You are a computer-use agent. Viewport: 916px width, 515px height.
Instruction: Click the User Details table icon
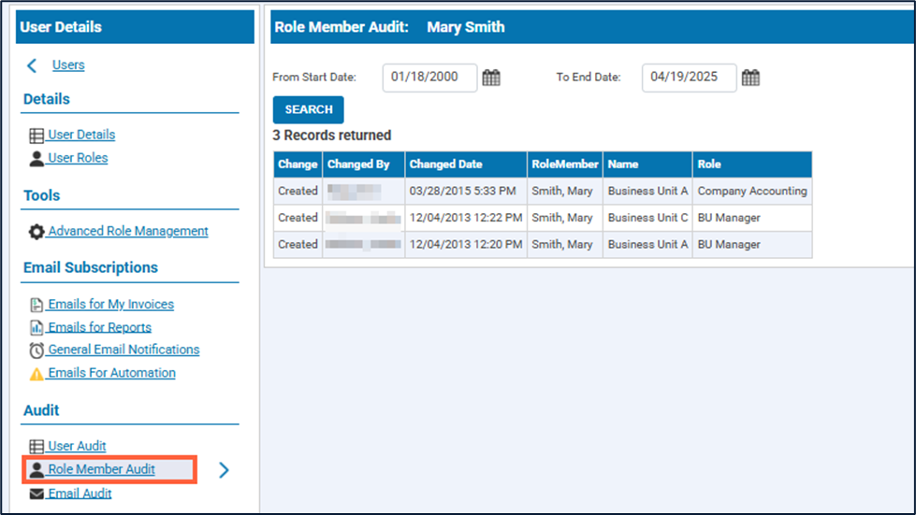[36, 136]
